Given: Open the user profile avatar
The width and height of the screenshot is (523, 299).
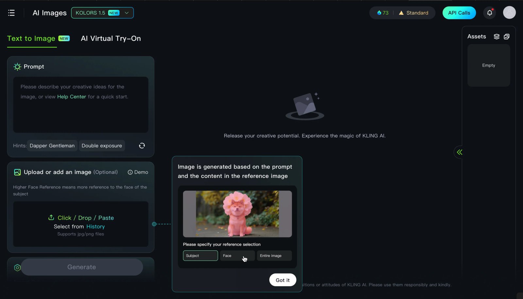Looking at the screenshot, I should pyautogui.click(x=509, y=13).
